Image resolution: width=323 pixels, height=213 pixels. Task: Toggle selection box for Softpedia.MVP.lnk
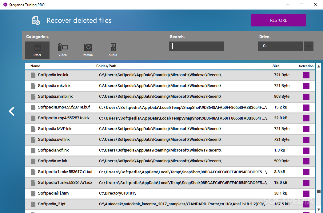(306, 129)
